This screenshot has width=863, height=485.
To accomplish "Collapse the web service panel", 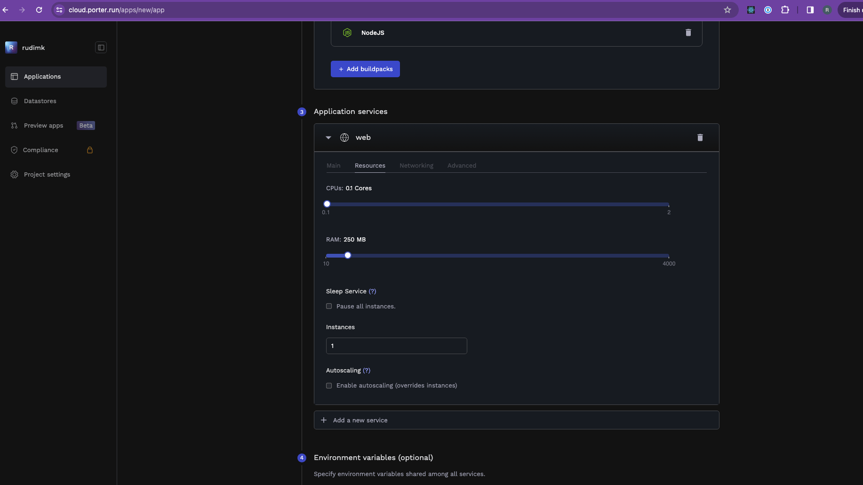I will (x=328, y=137).
